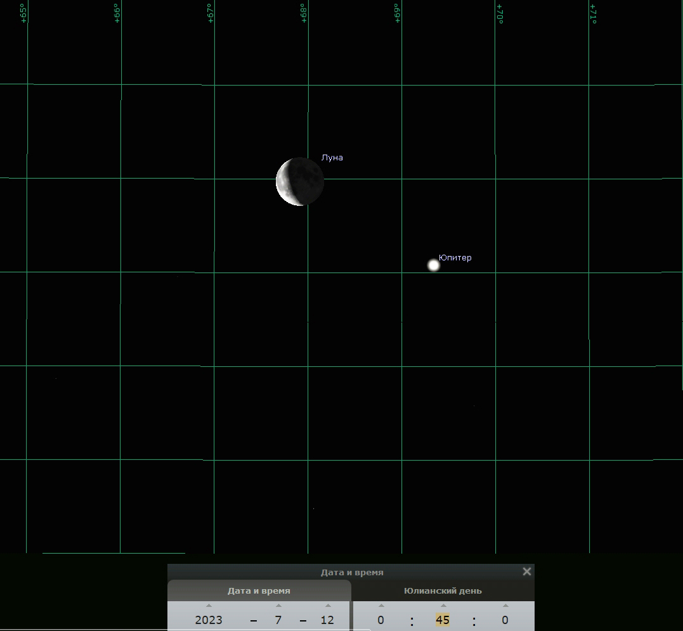
Task: Close the Дата и время dialog
Action: (526, 571)
